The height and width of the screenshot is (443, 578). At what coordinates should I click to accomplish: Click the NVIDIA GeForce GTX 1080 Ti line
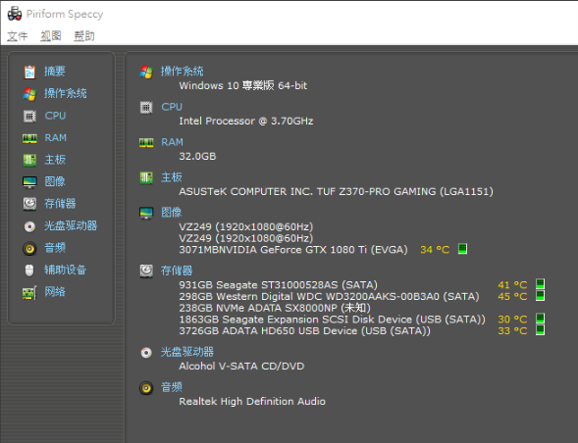[293, 250]
